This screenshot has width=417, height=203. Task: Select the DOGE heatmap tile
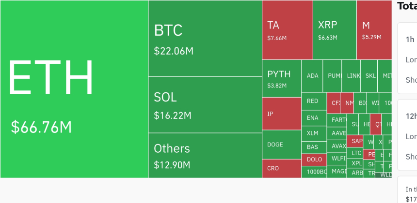click(281, 145)
